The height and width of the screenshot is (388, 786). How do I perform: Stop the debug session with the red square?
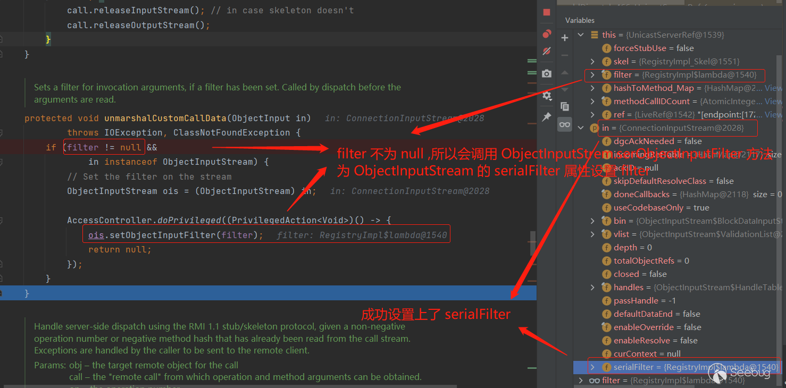click(x=547, y=12)
